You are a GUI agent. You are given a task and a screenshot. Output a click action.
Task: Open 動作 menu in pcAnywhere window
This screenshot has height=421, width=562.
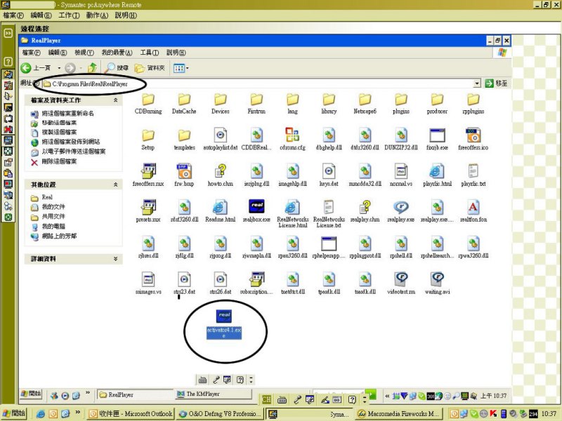(x=97, y=15)
